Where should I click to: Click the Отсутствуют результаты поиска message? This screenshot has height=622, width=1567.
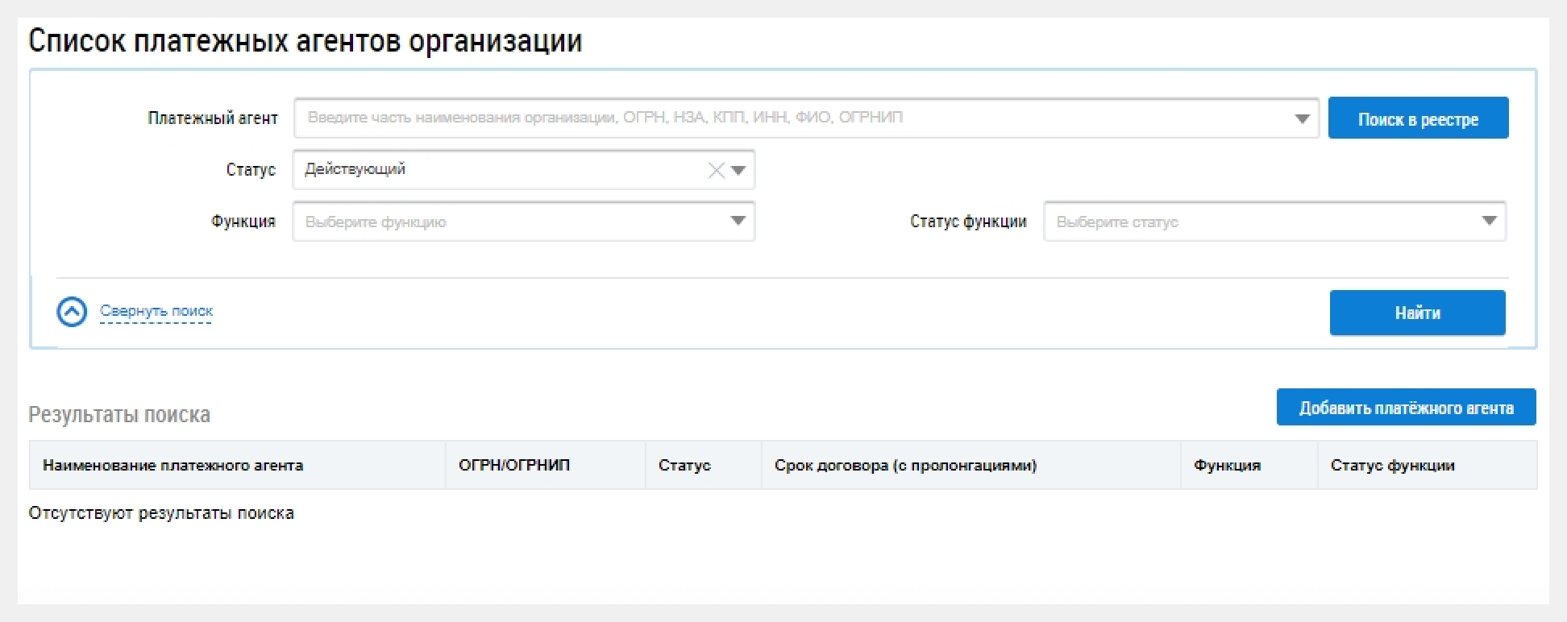(x=161, y=513)
